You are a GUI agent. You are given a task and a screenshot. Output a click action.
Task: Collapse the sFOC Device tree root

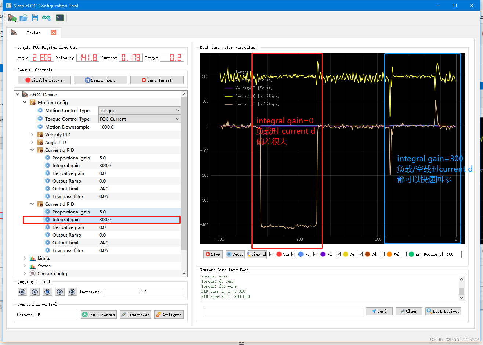(x=18, y=94)
